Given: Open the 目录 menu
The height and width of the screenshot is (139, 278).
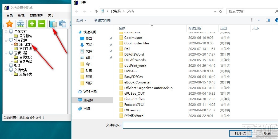Looking at the screenshot, I should [x=10, y=15].
